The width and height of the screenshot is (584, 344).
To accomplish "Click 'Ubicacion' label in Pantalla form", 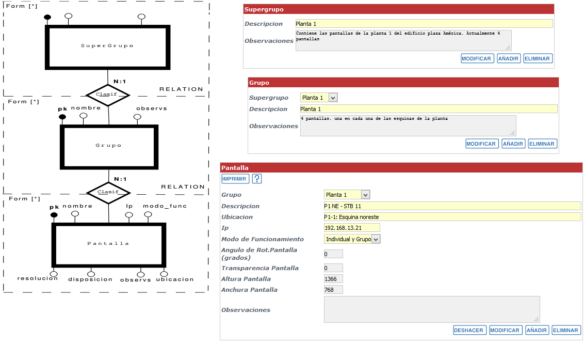I will coord(237,217).
